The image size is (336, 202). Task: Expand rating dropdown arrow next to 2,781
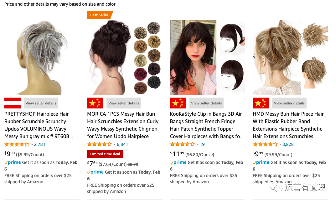point(32,145)
